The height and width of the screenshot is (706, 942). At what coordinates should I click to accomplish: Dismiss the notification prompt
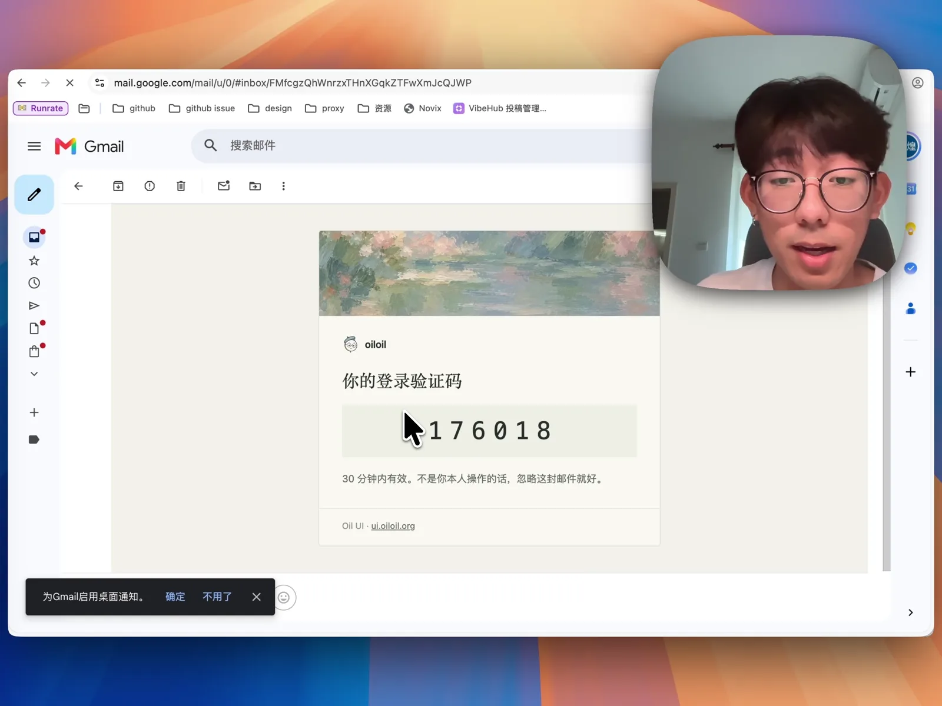(x=256, y=597)
